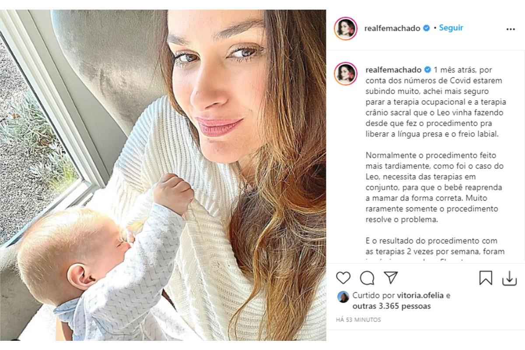
Task: Follow the account with the Seguir button
Action: click(x=451, y=28)
